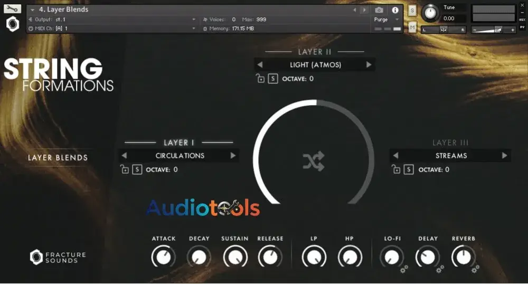Select next sound for Layer II

coord(369,64)
